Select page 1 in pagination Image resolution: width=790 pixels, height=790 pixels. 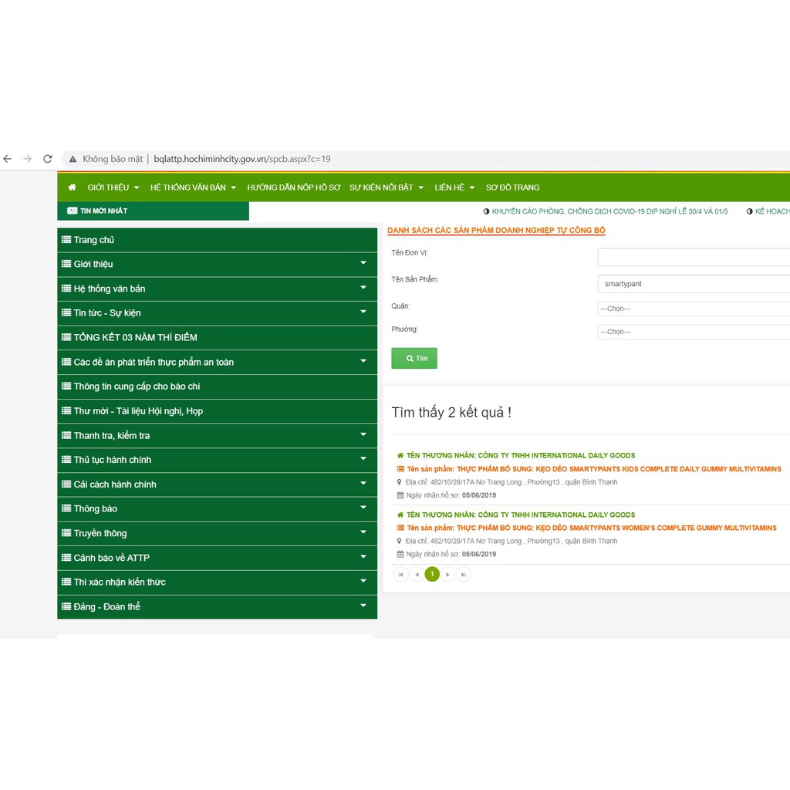[x=432, y=574]
